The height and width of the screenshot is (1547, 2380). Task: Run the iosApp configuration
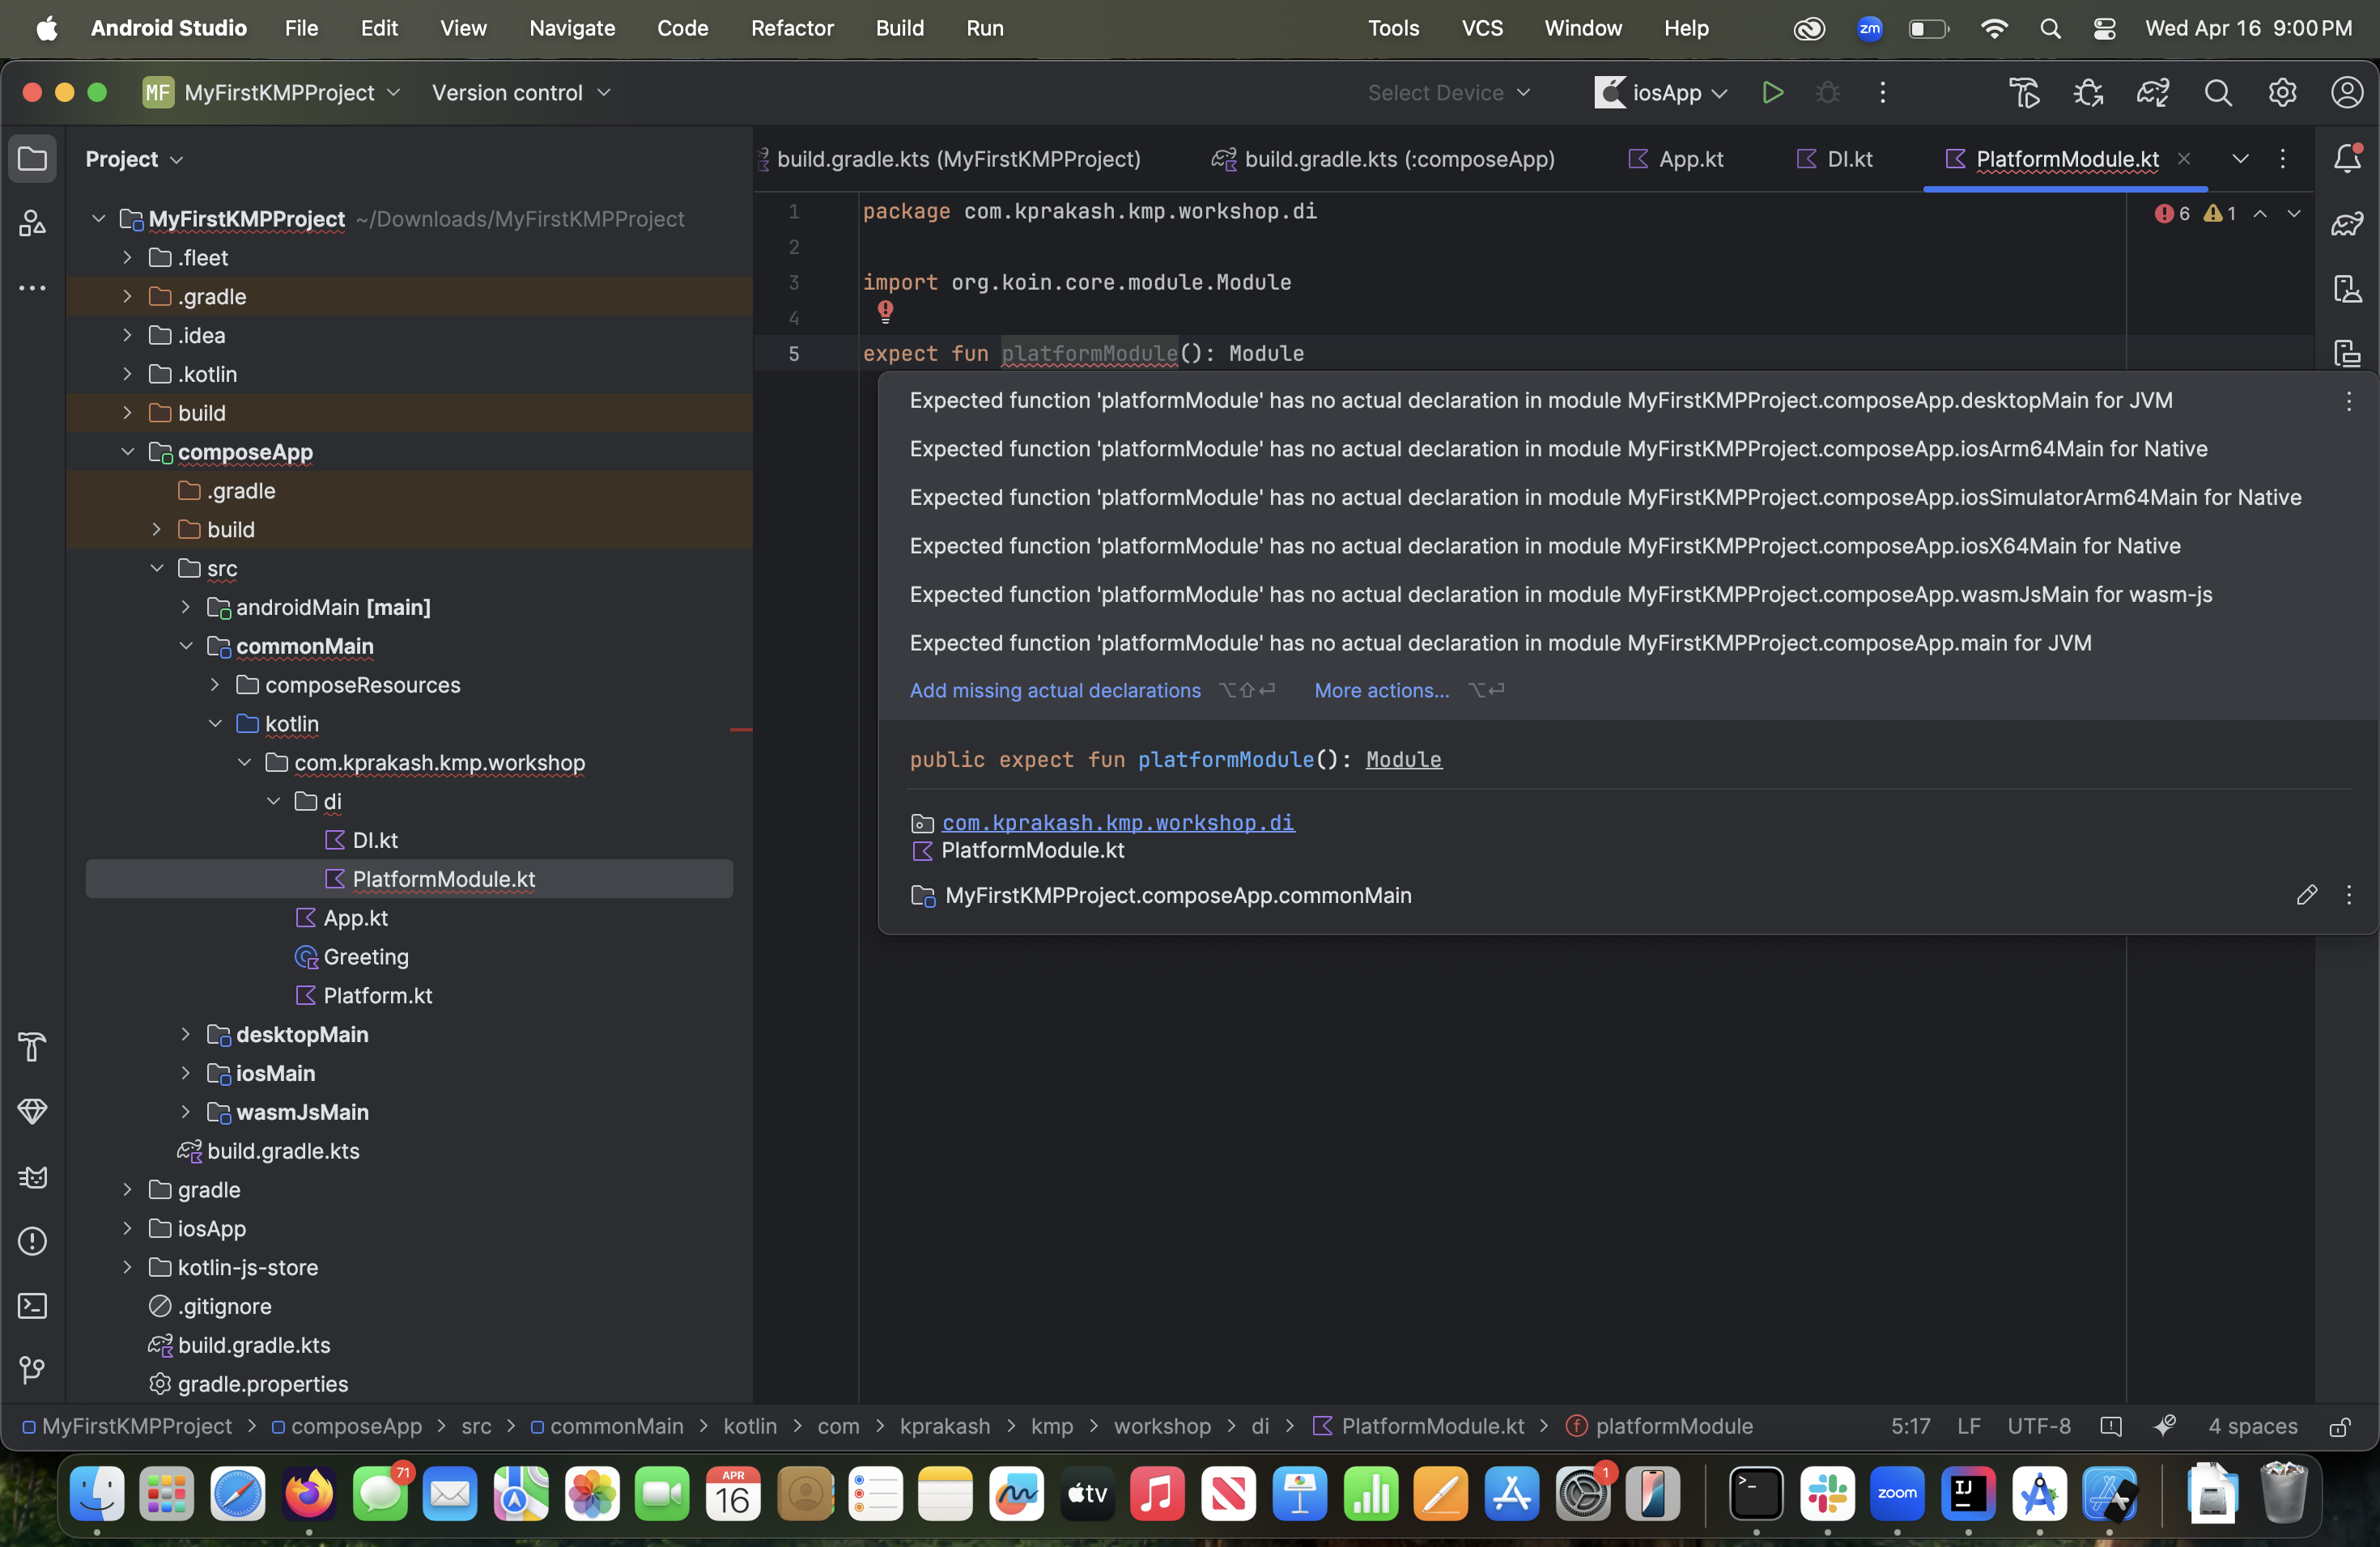point(1773,93)
